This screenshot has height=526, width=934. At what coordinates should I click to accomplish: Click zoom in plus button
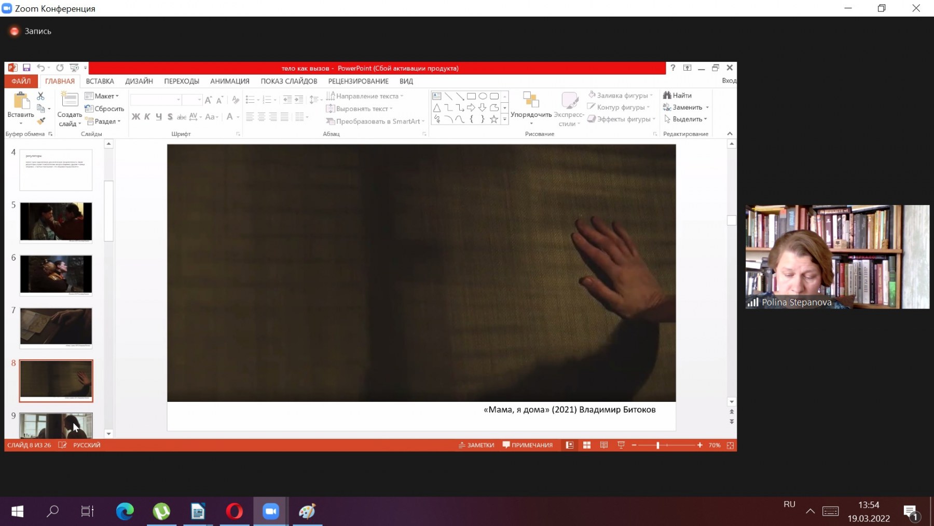coord(699,445)
